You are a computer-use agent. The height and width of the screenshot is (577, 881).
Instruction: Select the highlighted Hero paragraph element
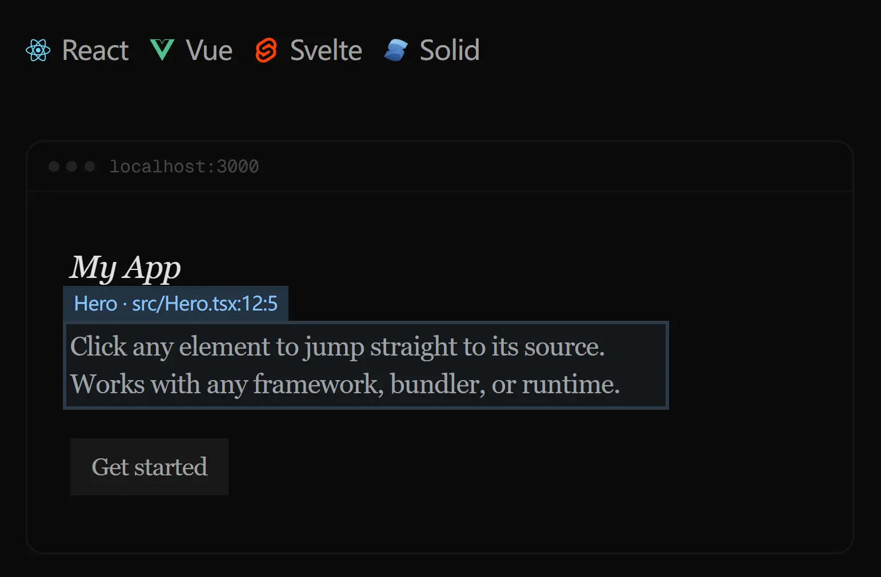366,365
